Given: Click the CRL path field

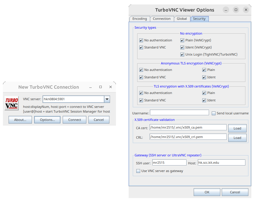Looking at the screenshot, I should pos(188,137).
